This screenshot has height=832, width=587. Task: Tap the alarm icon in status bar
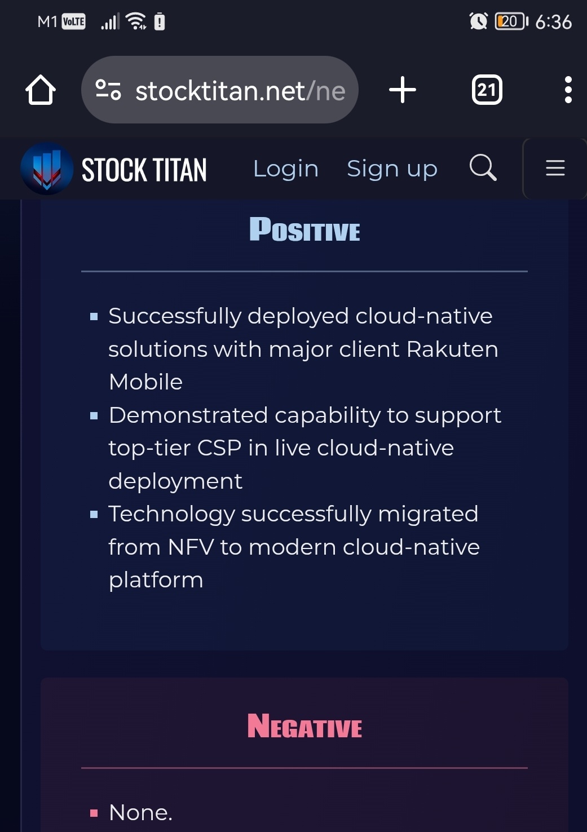click(478, 21)
